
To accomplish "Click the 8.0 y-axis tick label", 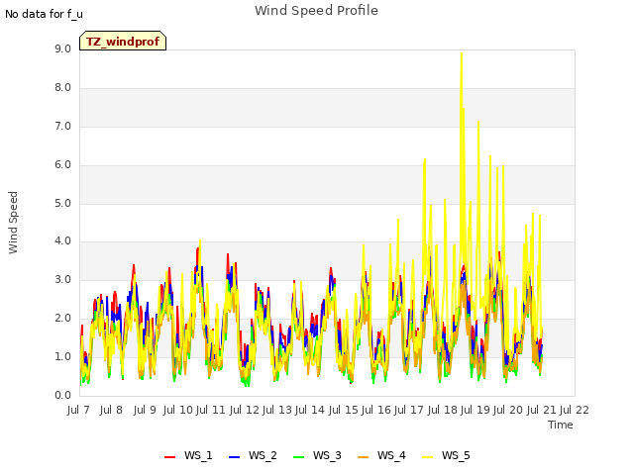I will pos(62,88).
